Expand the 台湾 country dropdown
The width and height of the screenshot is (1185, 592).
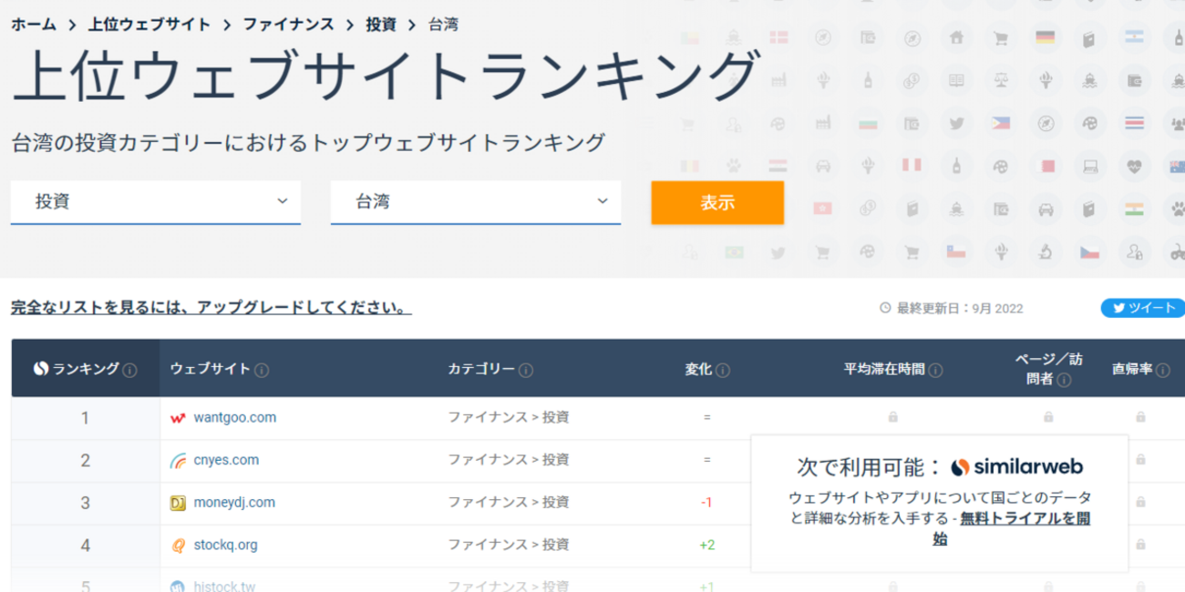(476, 201)
